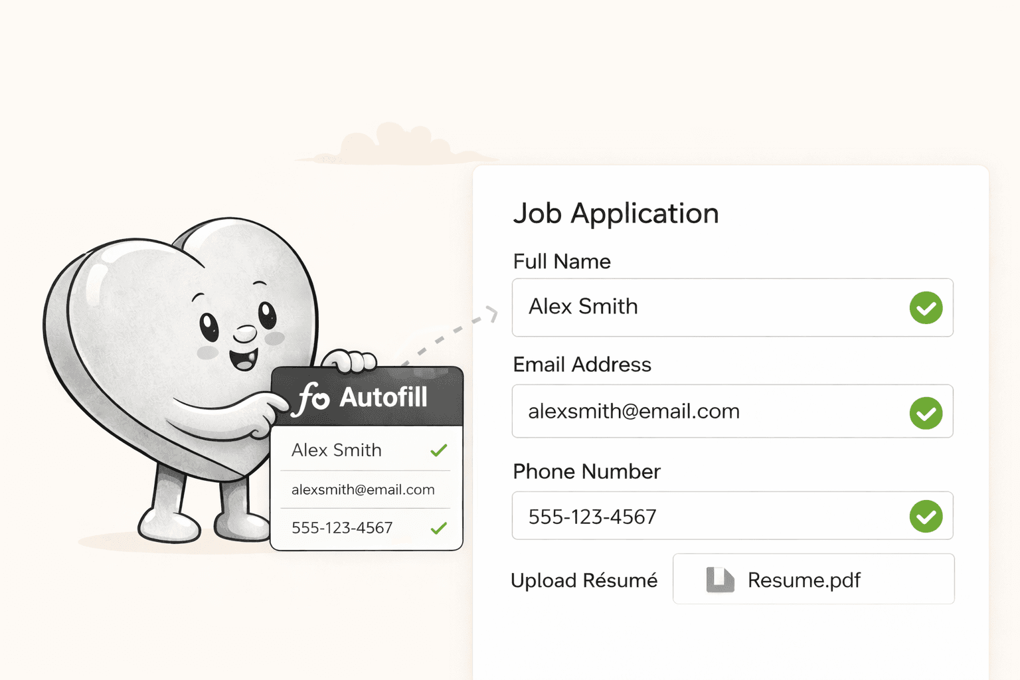Click the green checkmark beside Email Address
Image resolution: width=1020 pixels, height=680 pixels.
tap(926, 412)
